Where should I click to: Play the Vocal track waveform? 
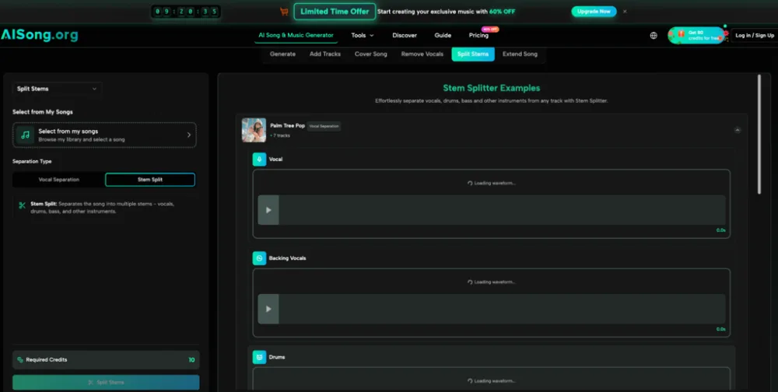tap(268, 210)
